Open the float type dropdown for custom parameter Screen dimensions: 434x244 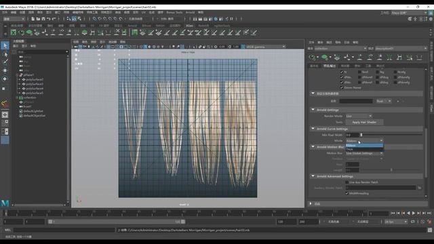pyautogui.click(x=384, y=101)
